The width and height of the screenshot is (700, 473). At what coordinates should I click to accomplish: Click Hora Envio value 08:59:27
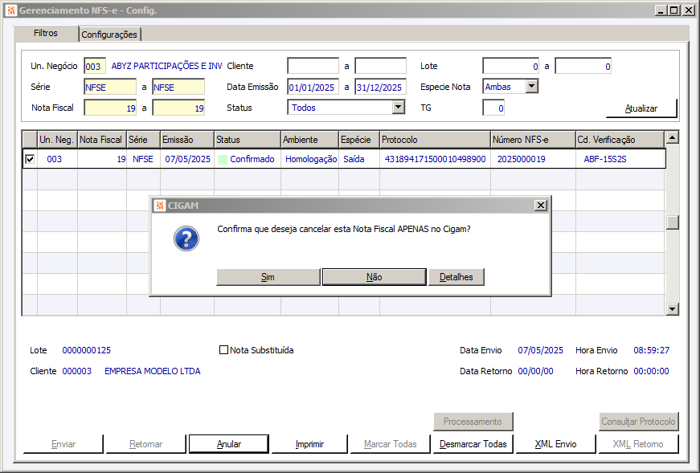pos(651,350)
